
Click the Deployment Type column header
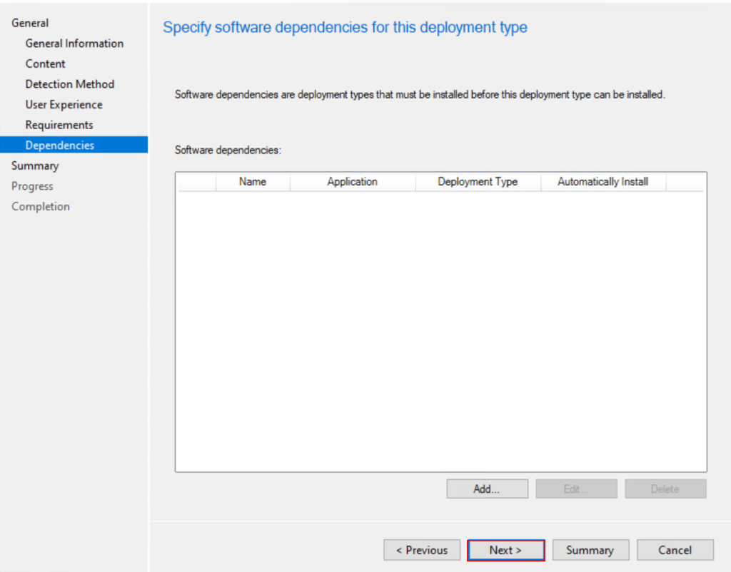coord(478,182)
